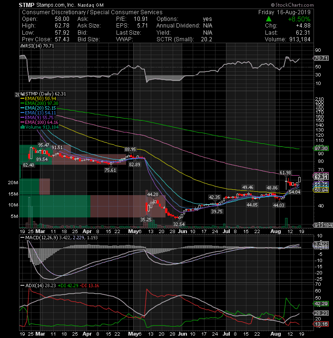333x338 pixels.
Task: Click the Consumer Discretionary sector line
Action: (x=92, y=12)
